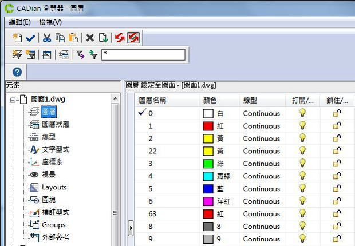
Task: Sort by 線型 column header
Action: [x=263, y=100]
